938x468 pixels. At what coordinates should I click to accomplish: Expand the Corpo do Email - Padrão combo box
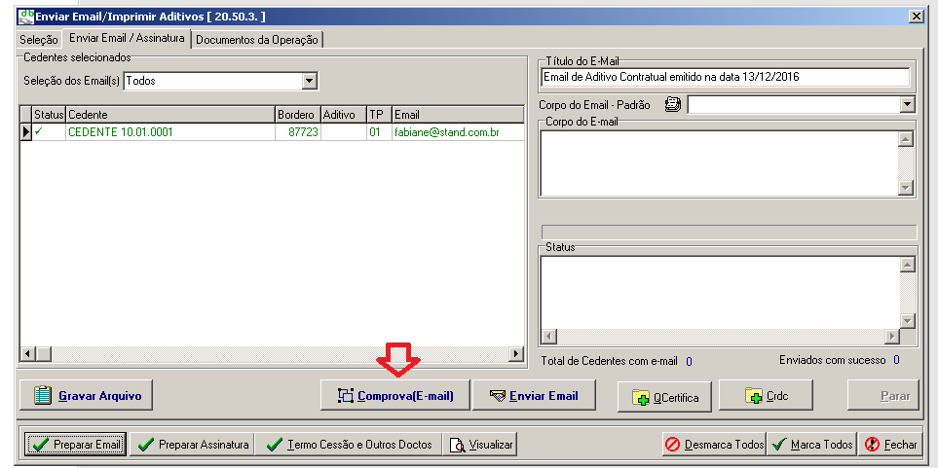(x=908, y=105)
